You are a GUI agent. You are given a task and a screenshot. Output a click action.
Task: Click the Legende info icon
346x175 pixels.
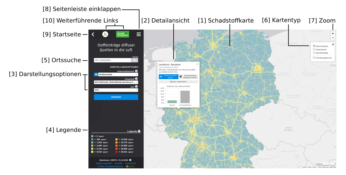(x=139, y=131)
